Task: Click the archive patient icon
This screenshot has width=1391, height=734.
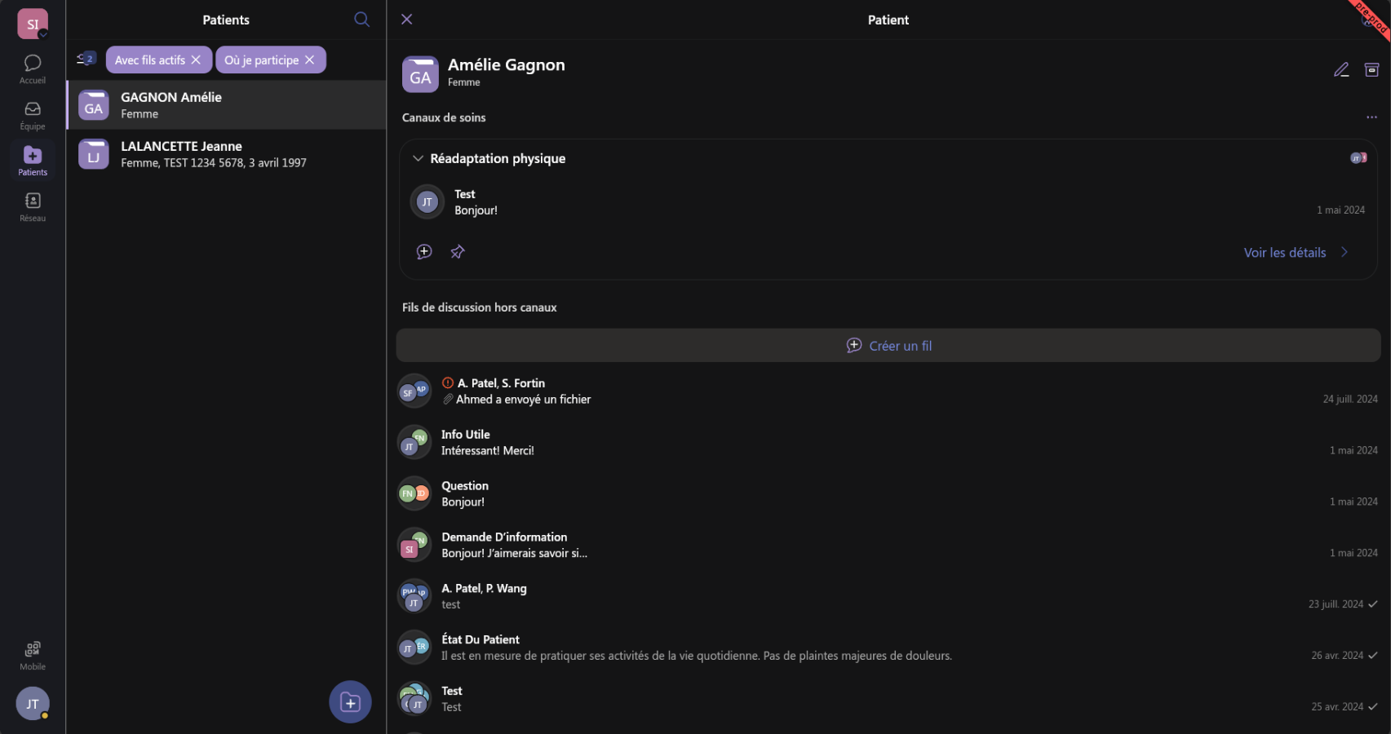Action: click(1371, 70)
